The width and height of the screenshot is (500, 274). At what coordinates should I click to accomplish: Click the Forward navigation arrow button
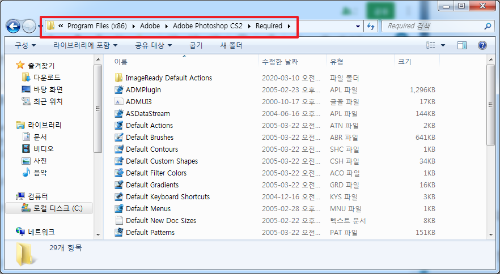coord(29,26)
